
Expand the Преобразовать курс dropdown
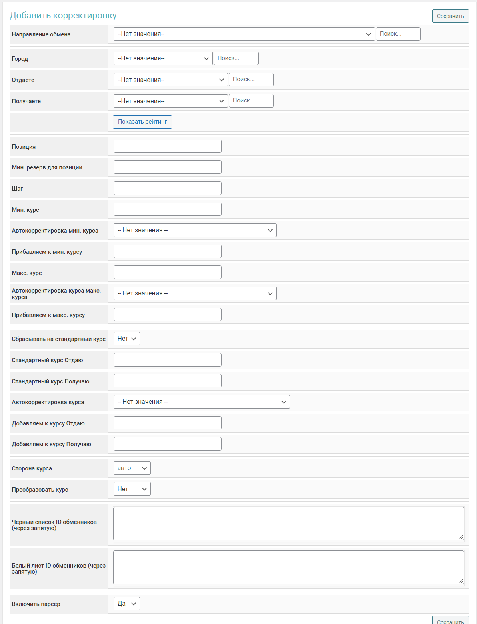pos(132,489)
